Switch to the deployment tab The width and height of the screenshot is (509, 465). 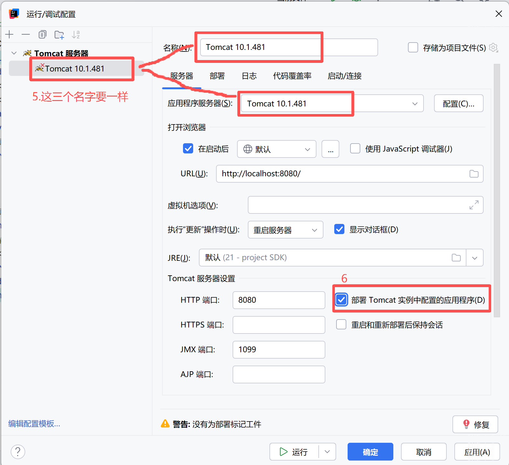pos(217,76)
